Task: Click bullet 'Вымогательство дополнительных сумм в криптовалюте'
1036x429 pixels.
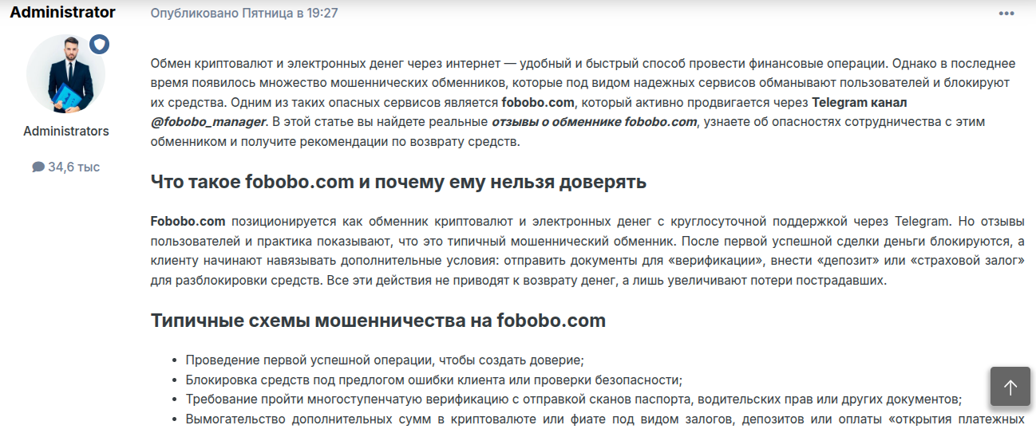Action: tap(605, 419)
